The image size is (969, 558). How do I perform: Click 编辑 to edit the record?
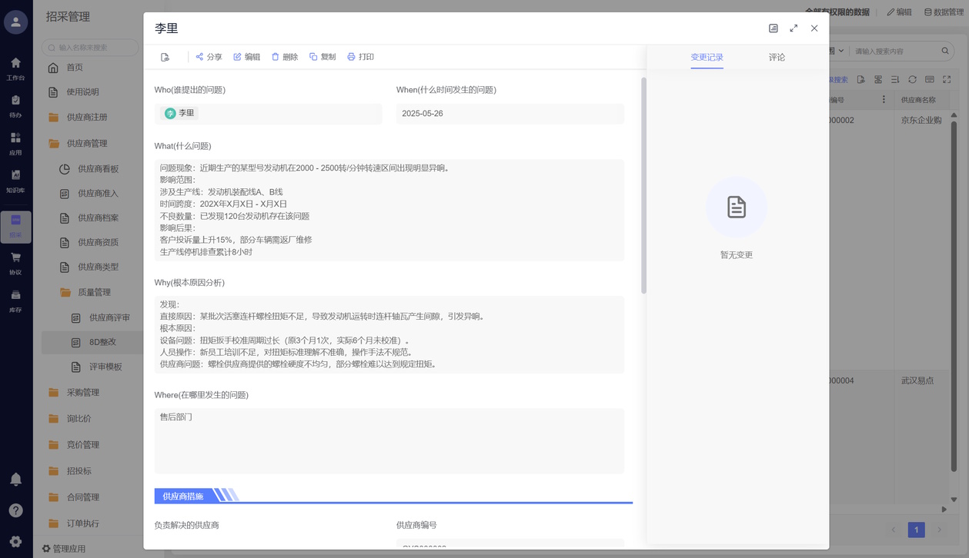coord(246,57)
